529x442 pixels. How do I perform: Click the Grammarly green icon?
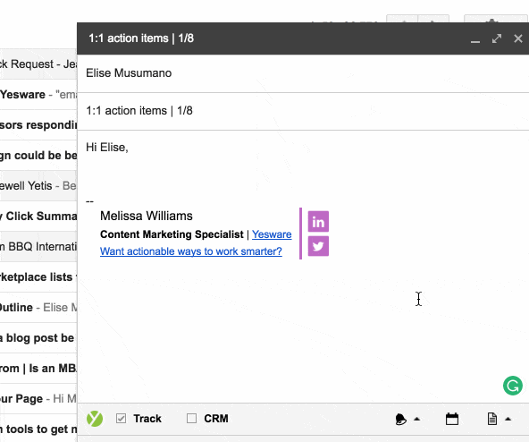tap(513, 386)
